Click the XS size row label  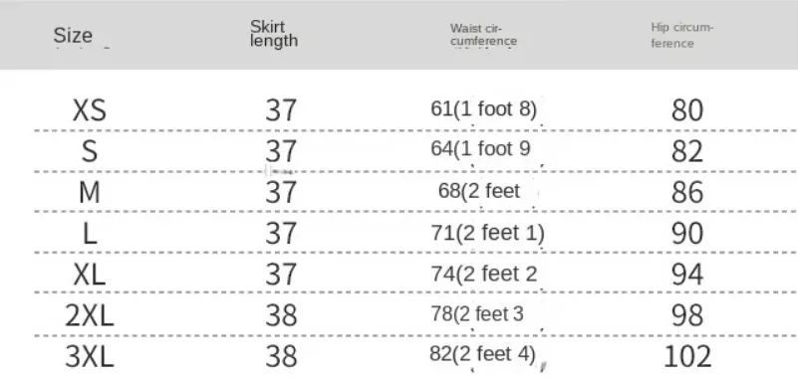click(90, 110)
